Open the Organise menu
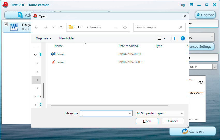 click(x=43, y=38)
